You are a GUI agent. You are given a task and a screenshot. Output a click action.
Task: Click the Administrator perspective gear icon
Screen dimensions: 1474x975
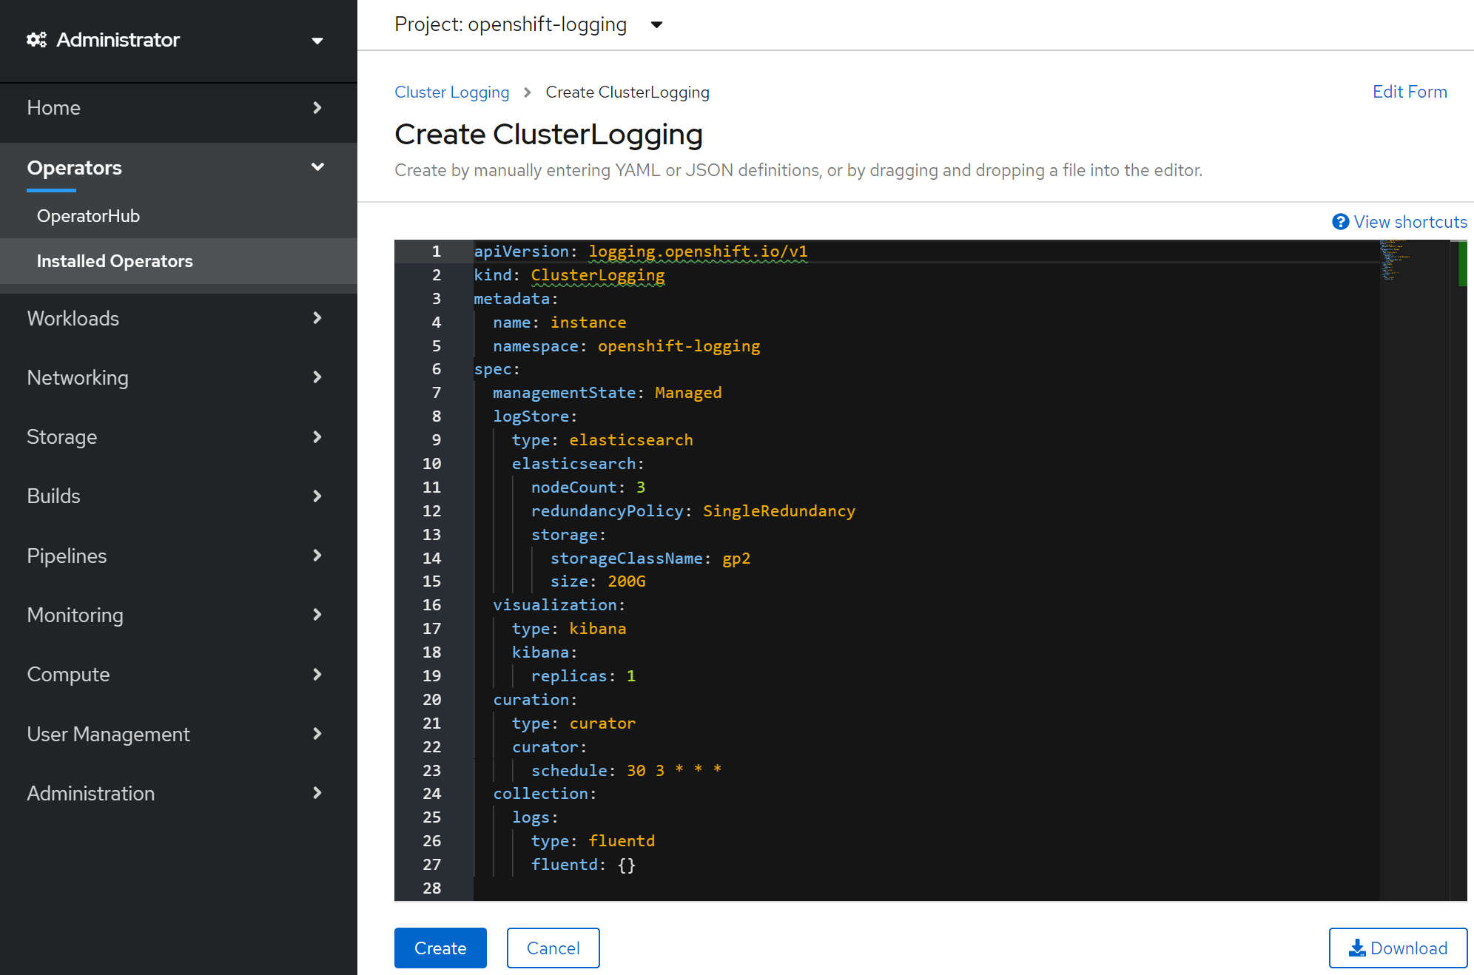click(x=36, y=40)
